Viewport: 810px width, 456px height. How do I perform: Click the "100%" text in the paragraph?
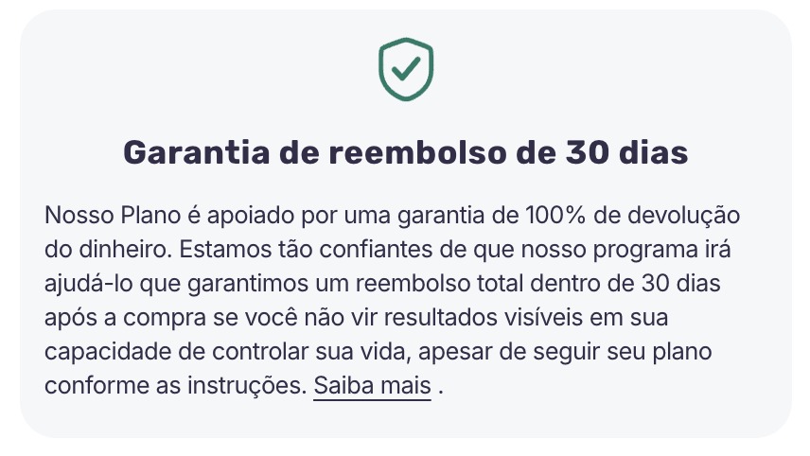(555, 216)
